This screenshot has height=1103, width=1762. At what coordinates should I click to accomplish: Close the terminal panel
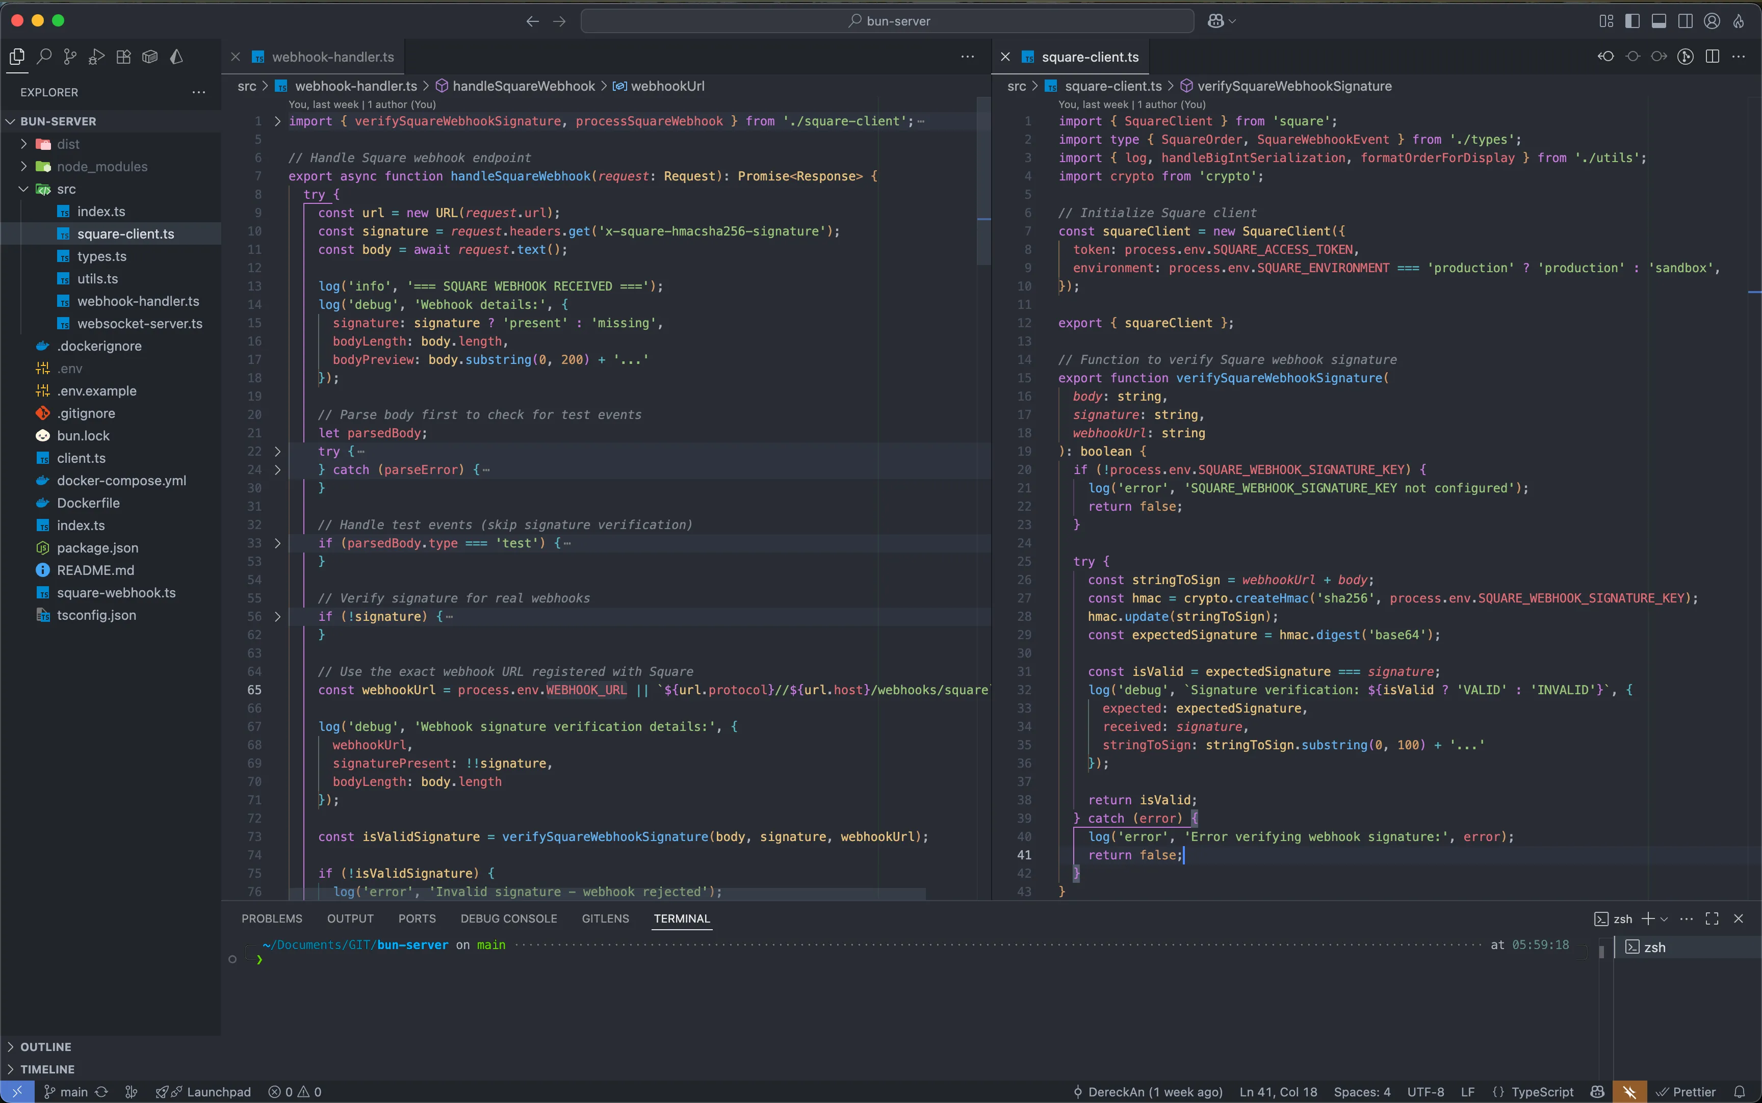coord(1739,918)
